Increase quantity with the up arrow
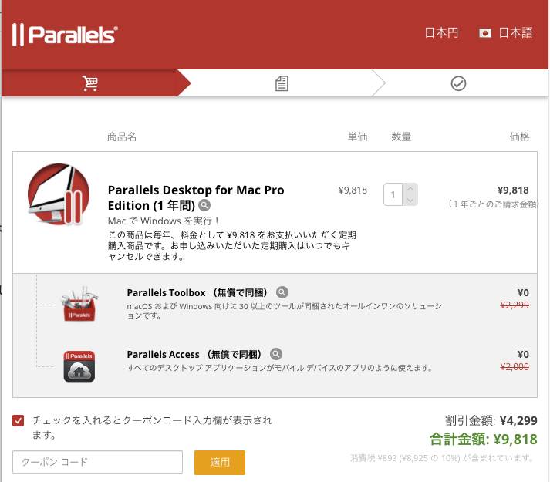This screenshot has width=550, height=482. (410, 189)
